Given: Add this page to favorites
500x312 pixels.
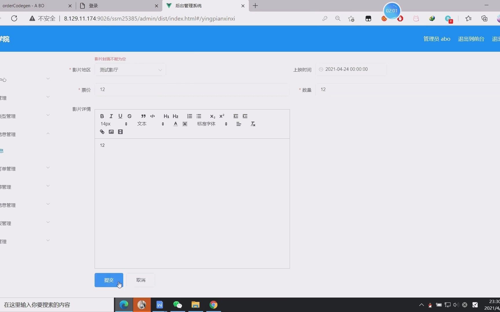Looking at the screenshot, I should coord(351,18).
